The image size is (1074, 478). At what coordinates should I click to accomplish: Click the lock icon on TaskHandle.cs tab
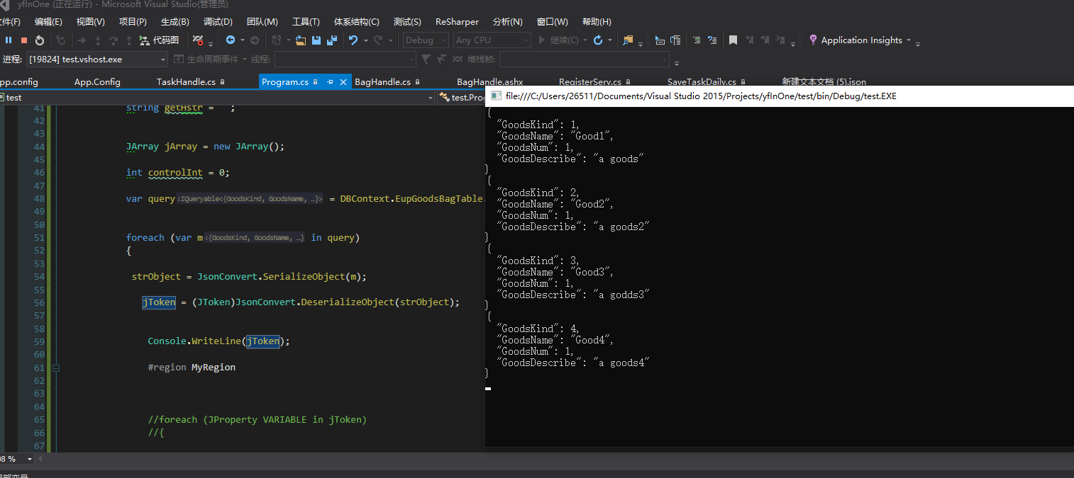click(222, 82)
